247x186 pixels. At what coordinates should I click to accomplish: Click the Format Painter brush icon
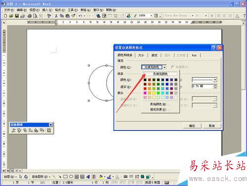click(74, 16)
